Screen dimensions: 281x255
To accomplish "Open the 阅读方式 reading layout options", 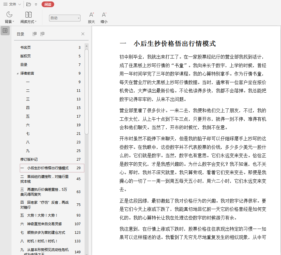I will pos(28,17).
